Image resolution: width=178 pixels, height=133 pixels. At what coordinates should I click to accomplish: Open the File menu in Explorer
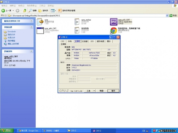pos(4,6)
